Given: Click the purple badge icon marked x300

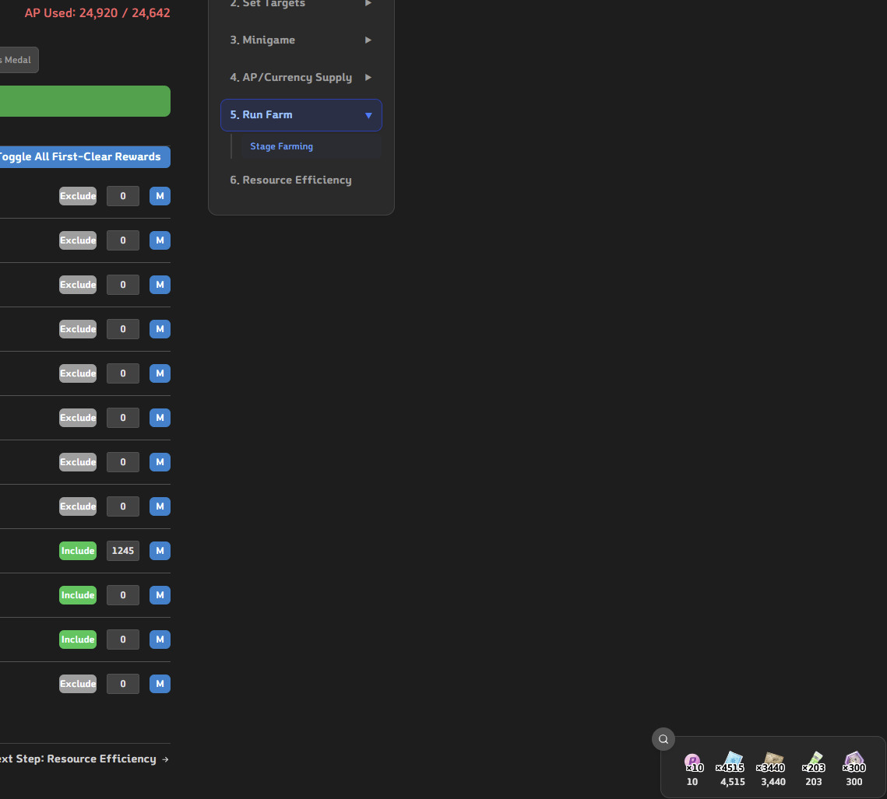Looking at the screenshot, I should 854,762.
